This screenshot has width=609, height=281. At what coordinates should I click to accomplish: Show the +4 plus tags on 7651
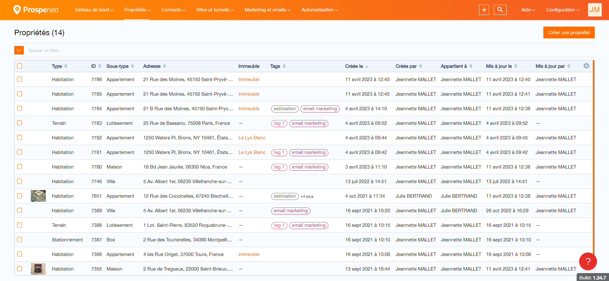[x=307, y=196]
